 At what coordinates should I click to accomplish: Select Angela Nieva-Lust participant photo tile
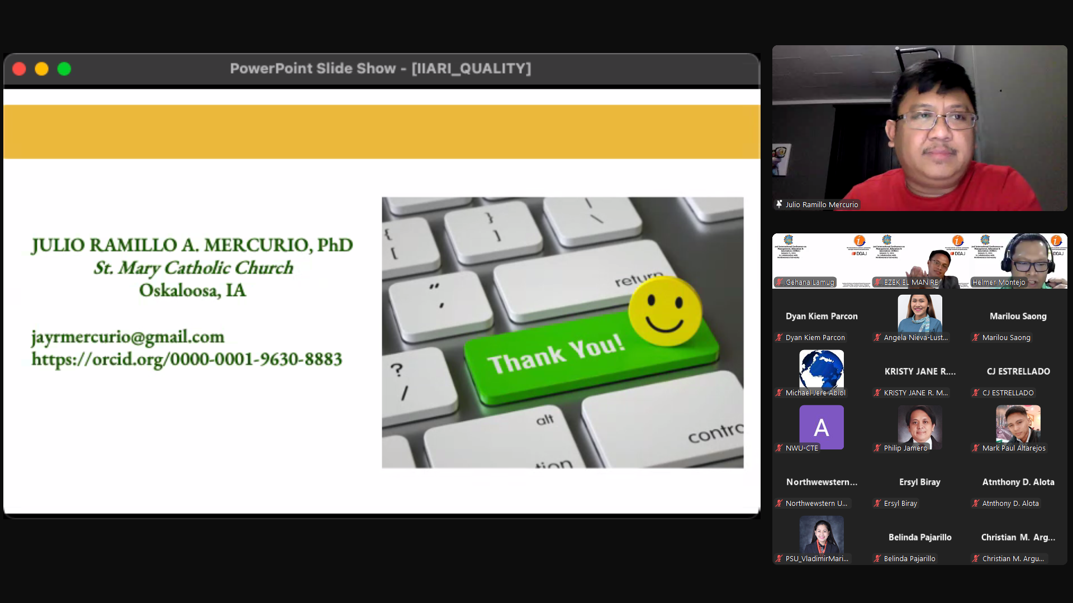click(919, 313)
